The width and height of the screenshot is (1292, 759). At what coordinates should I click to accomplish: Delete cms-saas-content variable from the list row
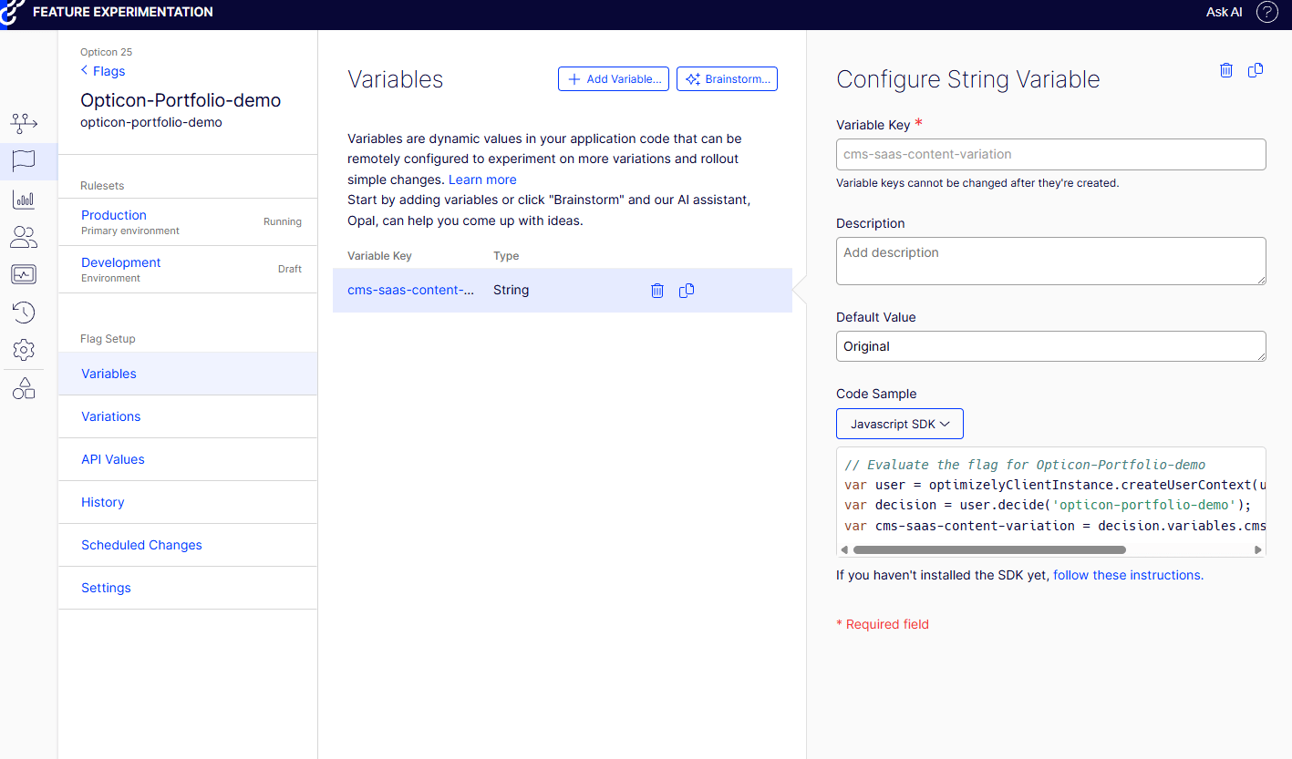point(657,290)
